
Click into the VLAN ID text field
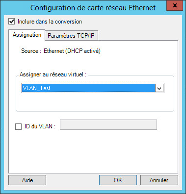tap(108, 125)
